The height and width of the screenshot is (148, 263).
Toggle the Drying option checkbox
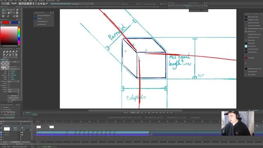[9, 88]
